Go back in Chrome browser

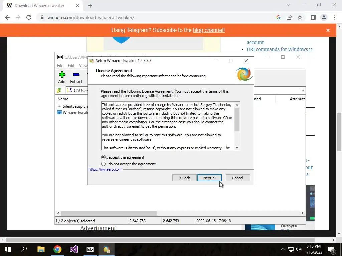point(7,17)
